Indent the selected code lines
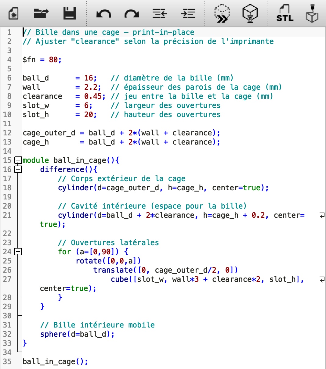326x369 pixels. click(188, 14)
